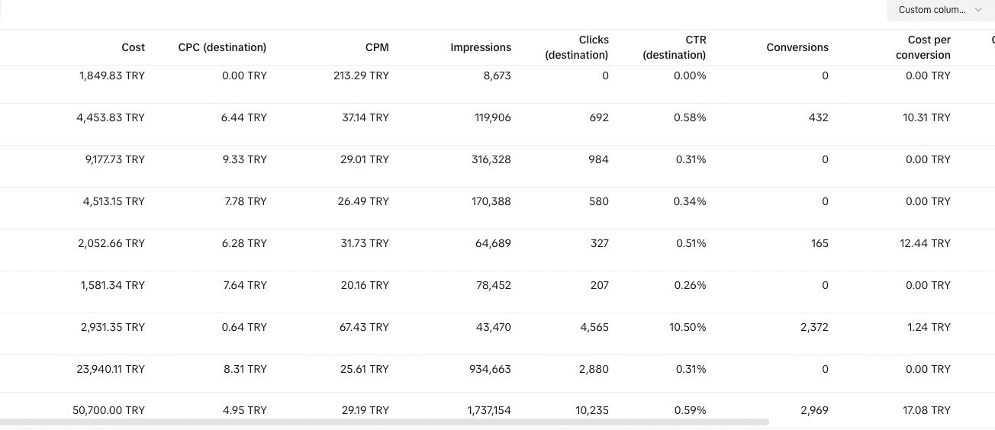995x430 pixels.
Task: Click the 4,565 clicks value
Action: pyautogui.click(x=592, y=327)
